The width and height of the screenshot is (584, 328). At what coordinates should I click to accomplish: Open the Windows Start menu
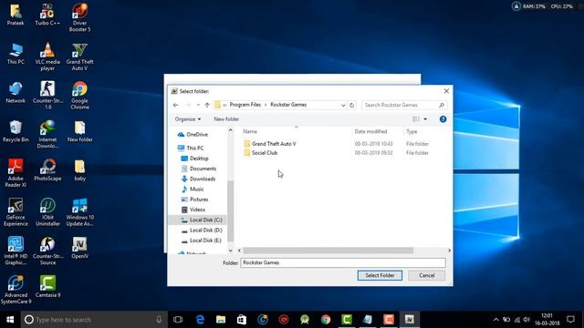click(x=10, y=320)
